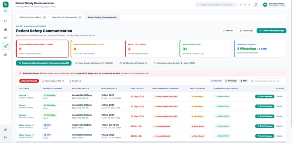
Task: Switch to All Monitored Patients tab
Action: tap(134, 63)
